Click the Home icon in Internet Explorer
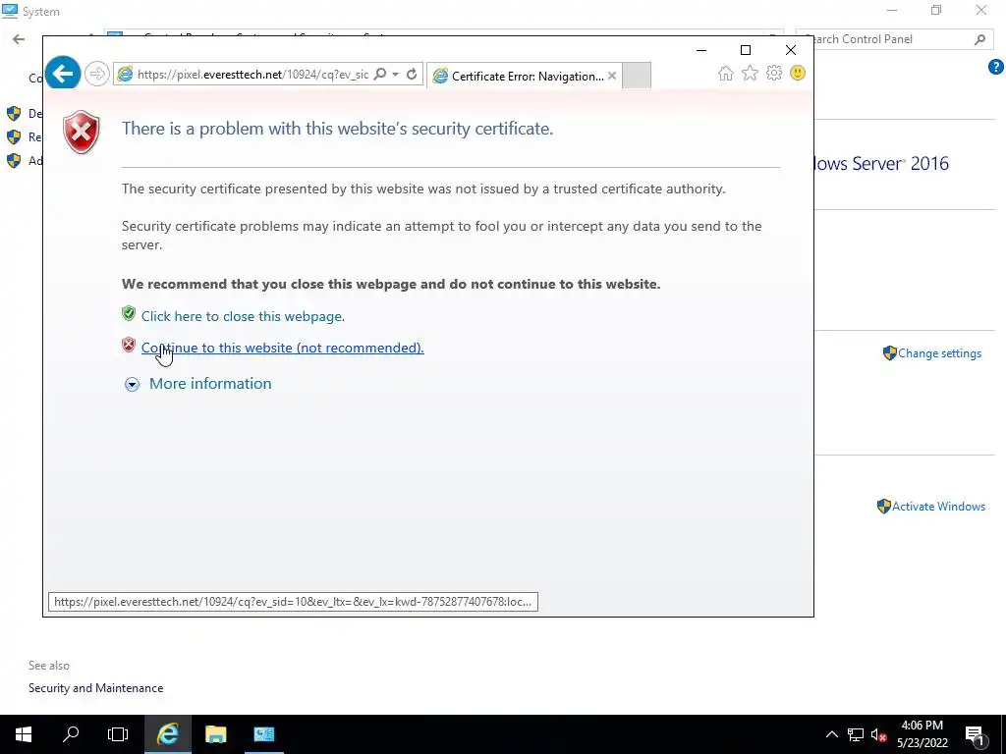Image resolution: width=1006 pixels, height=754 pixels. (x=726, y=73)
